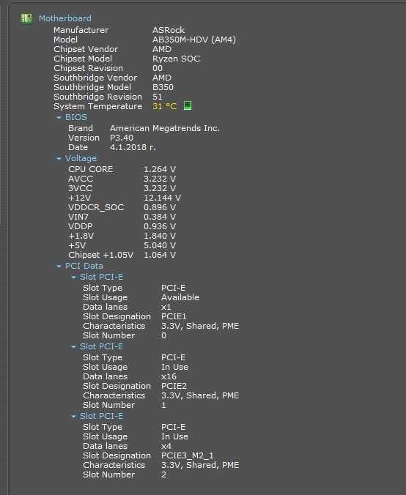Select the 0.896 V value
Viewport: 406px width, 495px height.
coord(160,207)
